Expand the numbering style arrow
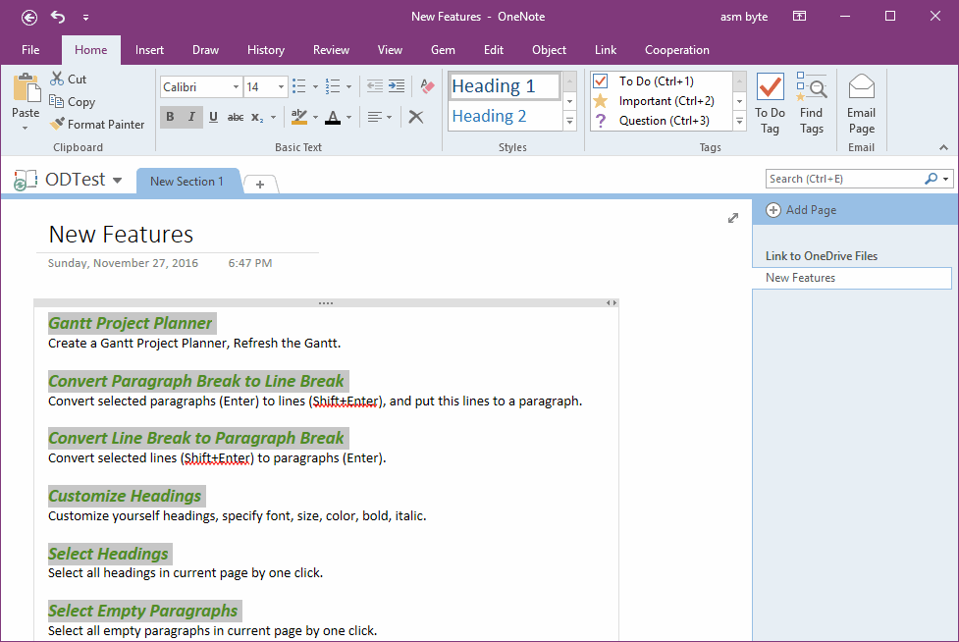959x642 pixels. point(348,86)
